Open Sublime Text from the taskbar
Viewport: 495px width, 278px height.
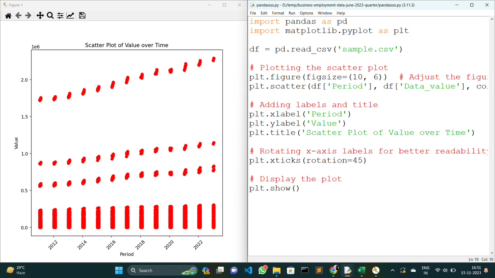click(319, 270)
